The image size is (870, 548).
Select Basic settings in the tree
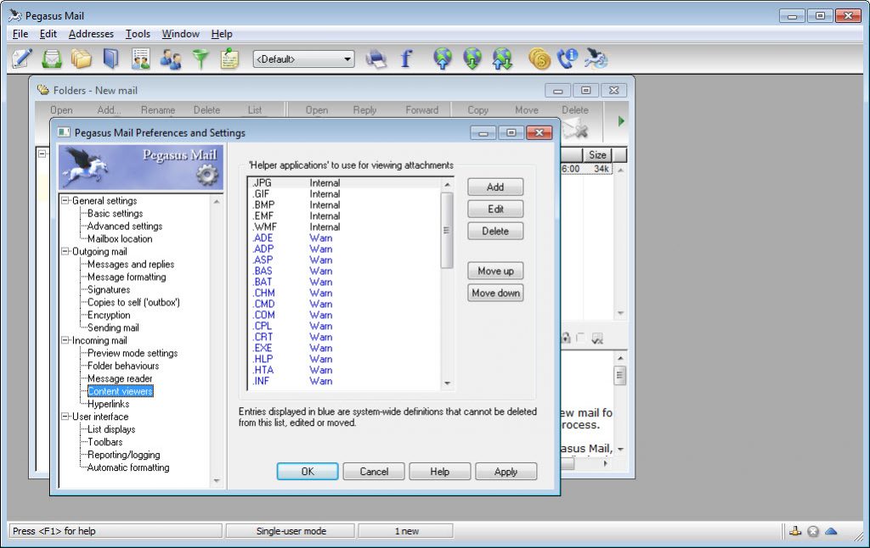click(115, 213)
